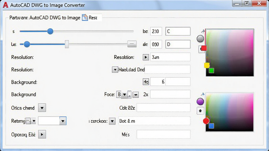269x151 pixels.
Task: Open the 'Otics chend' dropdown arrow
Action: click(x=42, y=108)
